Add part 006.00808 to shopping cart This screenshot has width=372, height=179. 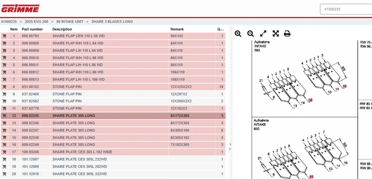click(4, 44)
